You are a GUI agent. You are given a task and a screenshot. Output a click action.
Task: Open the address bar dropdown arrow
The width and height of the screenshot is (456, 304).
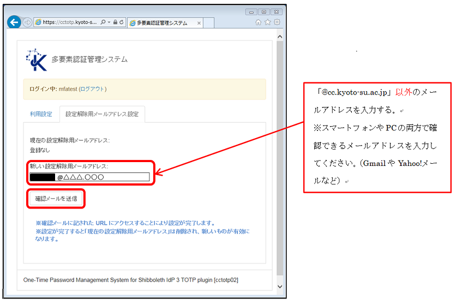pyautogui.click(x=109, y=22)
